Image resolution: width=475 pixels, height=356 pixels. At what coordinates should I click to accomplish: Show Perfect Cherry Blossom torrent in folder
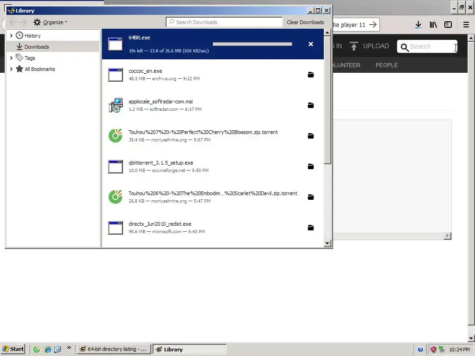click(310, 136)
